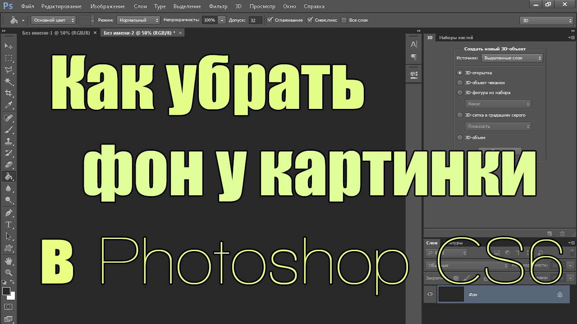Select the Polygonal Lasso tool
Image resolution: width=577 pixels, height=324 pixels.
coord(9,70)
